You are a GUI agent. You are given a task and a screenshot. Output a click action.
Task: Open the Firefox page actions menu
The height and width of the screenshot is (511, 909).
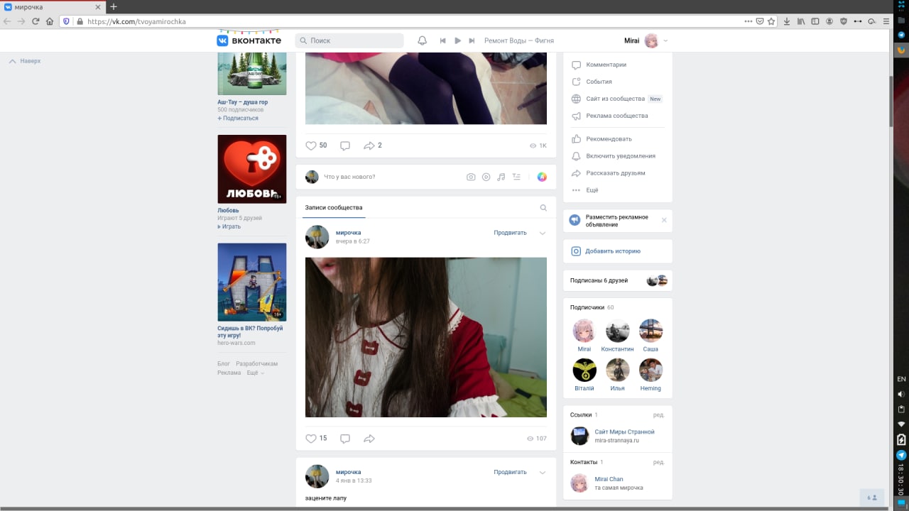(x=748, y=21)
